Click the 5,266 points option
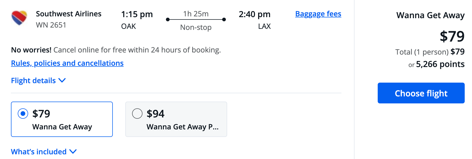 point(440,64)
